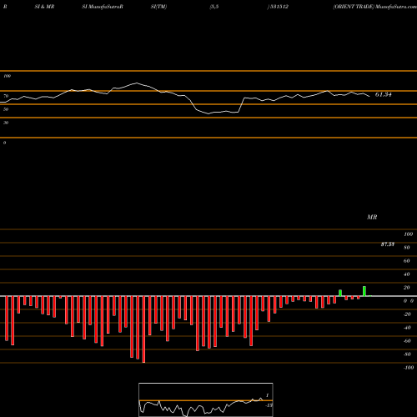Screen dimensions: 417x417
Task: Open the mini overview chart thumbnail at bottom
Action: click(x=206, y=399)
